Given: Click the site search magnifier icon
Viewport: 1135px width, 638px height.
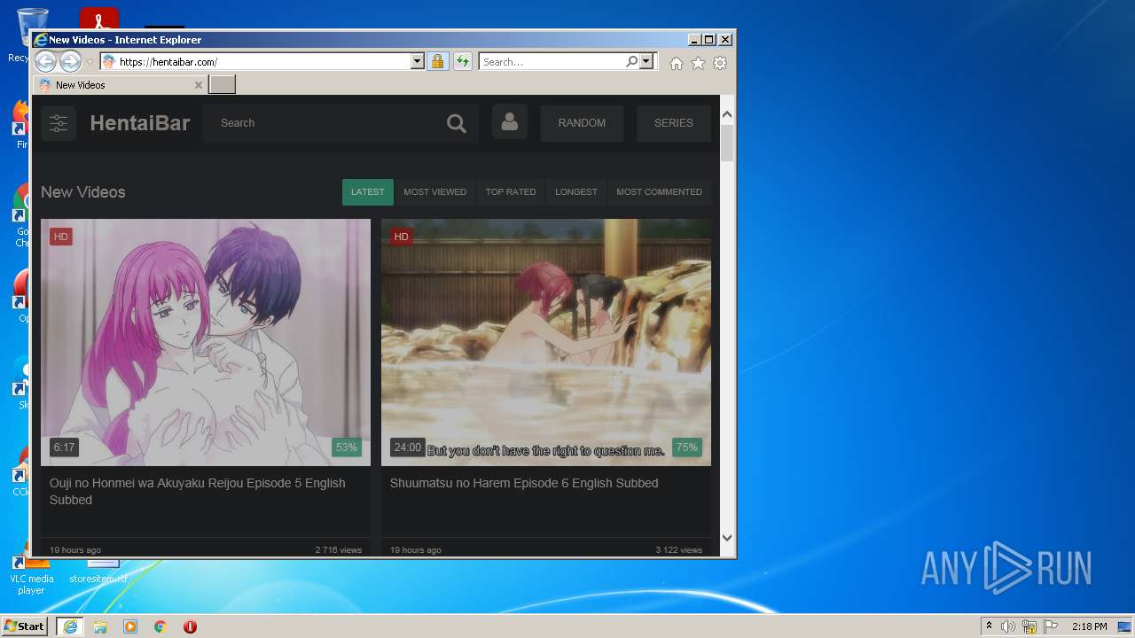Looking at the screenshot, I should [x=457, y=123].
